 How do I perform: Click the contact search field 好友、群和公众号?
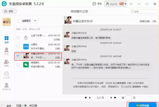38,29
